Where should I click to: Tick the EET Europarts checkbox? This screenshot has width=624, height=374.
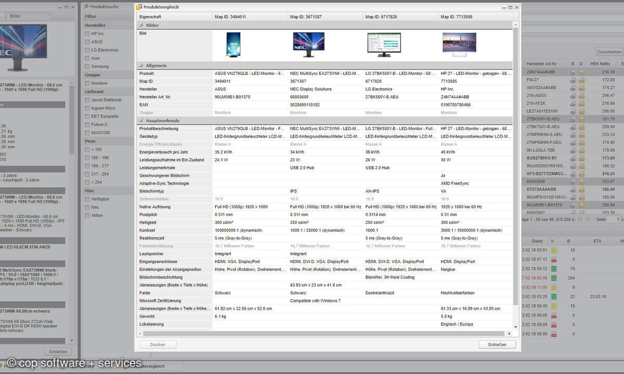coord(87,117)
